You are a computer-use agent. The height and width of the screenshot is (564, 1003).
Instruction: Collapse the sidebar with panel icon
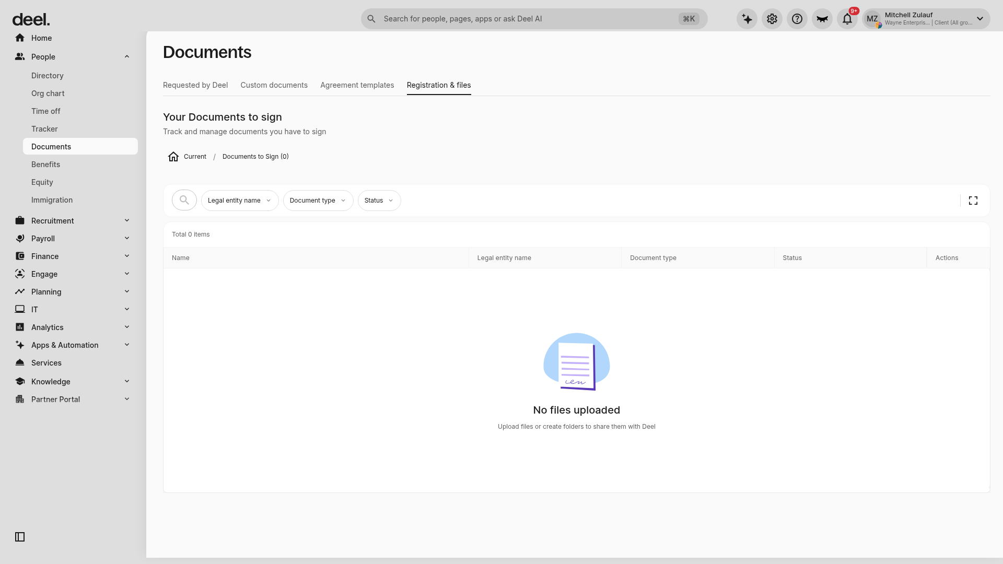point(20,537)
